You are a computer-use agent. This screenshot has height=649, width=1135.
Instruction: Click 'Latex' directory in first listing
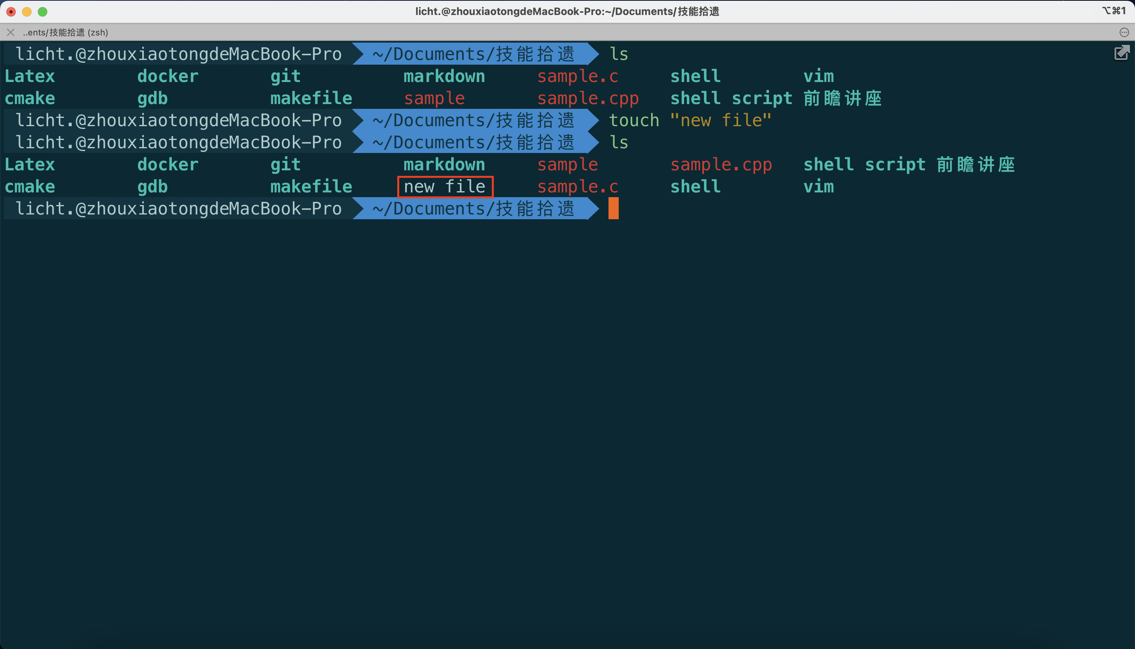click(30, 76)
